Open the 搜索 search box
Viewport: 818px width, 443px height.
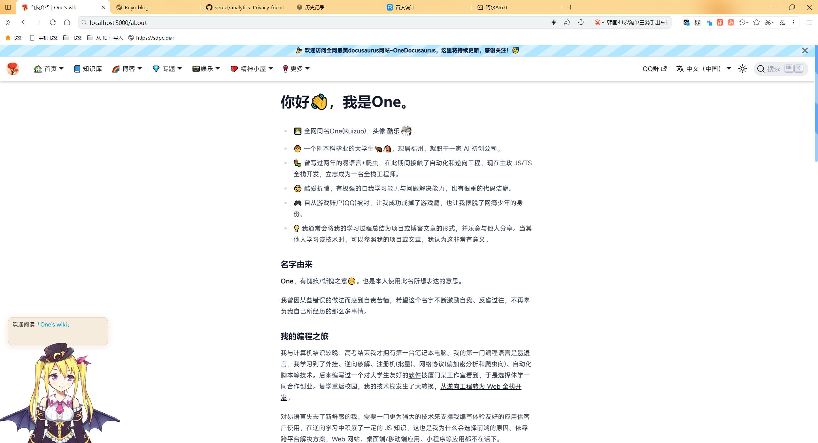(x=781, y=69)
